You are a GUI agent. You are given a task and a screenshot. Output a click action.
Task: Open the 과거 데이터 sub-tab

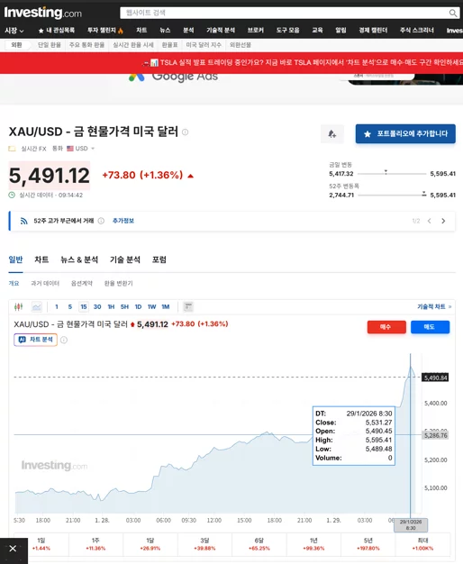45,284
